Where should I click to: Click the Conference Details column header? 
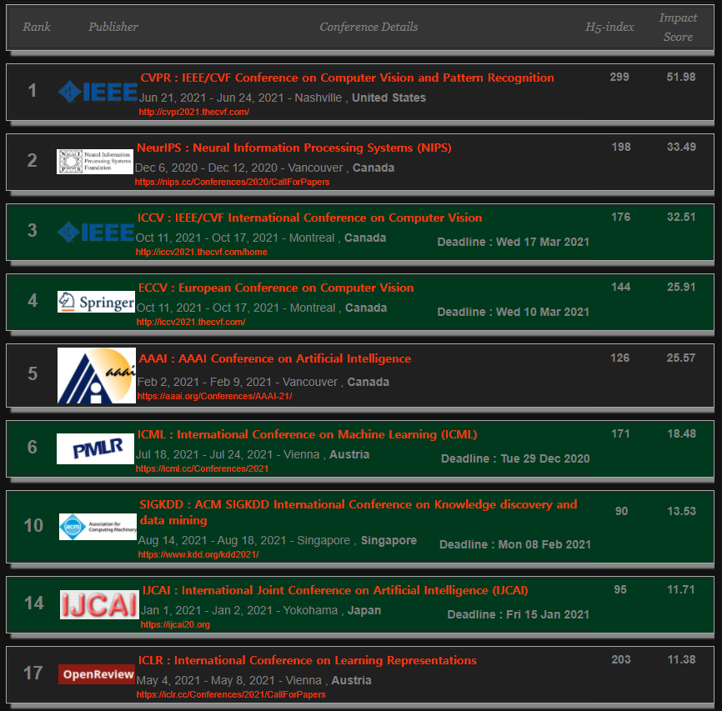[369, 27]
